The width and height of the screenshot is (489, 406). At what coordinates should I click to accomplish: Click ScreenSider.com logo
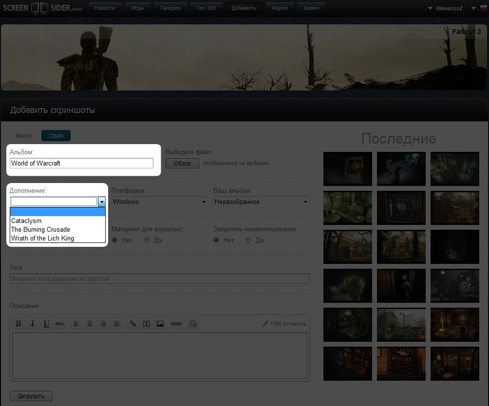(x=42, y=8)
